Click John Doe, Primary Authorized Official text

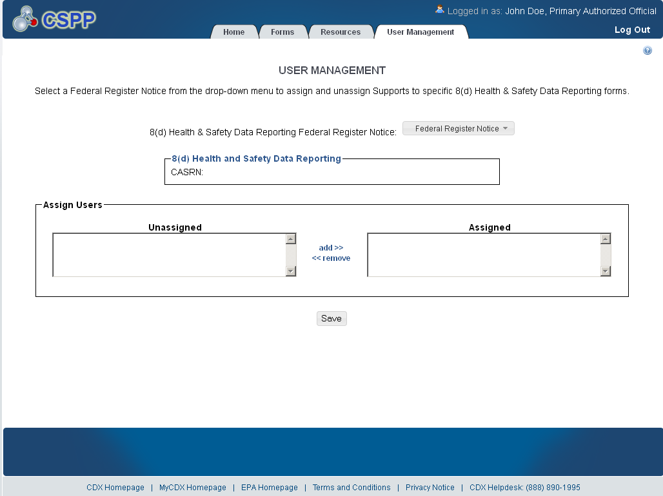pos(580,11)
